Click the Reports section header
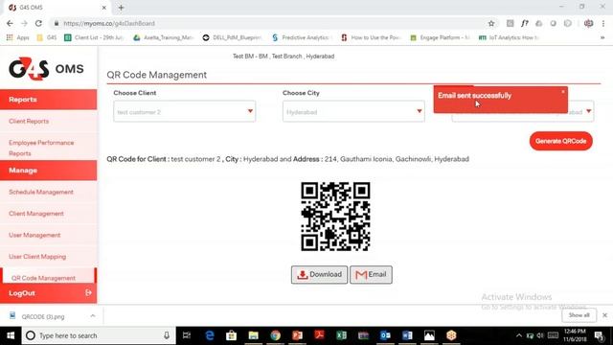 (x=49, y=100)
